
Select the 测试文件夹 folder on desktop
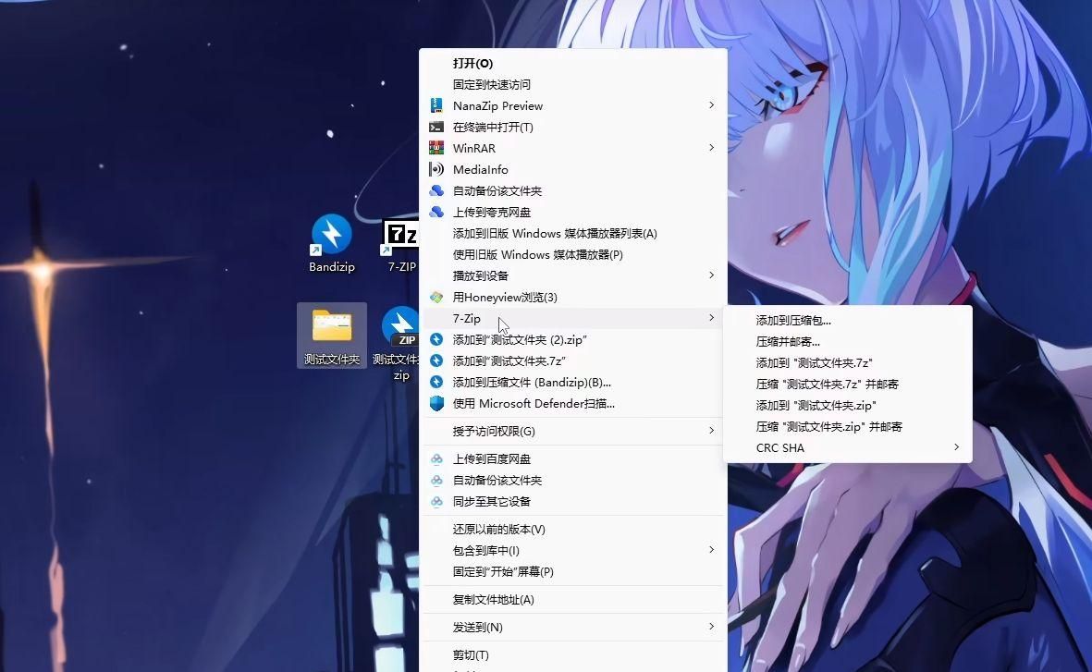point(332,336)
